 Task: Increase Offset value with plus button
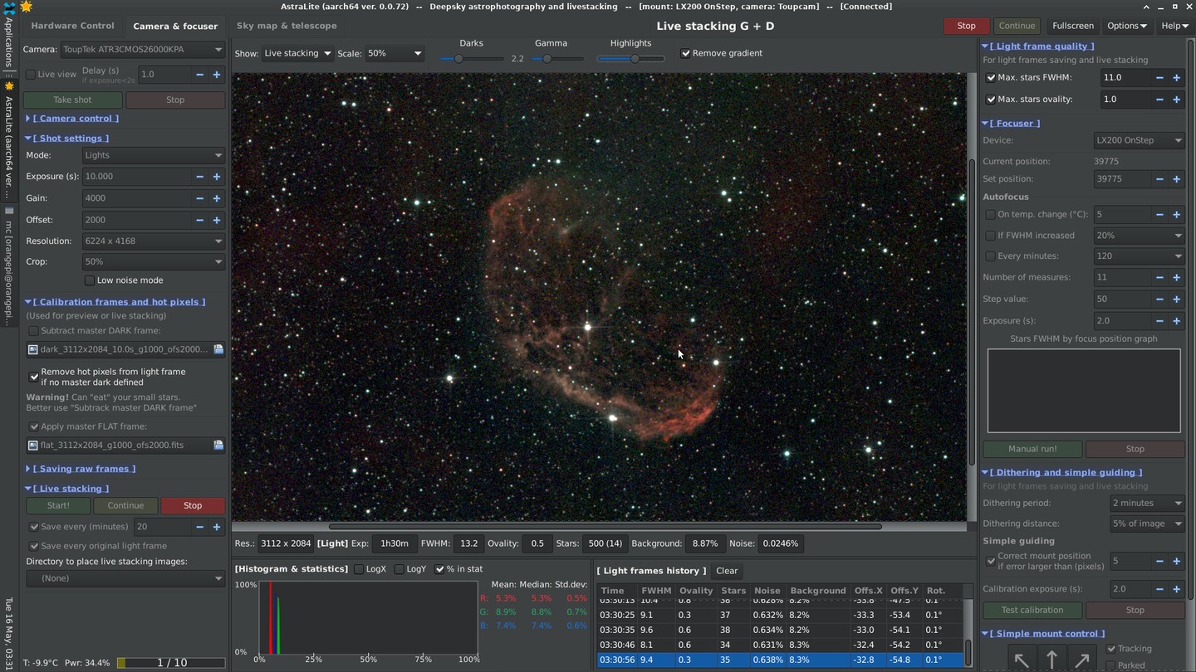(217, 220)
